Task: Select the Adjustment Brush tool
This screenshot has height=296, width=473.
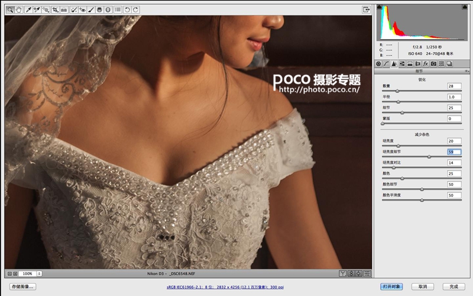Action: pos(90,9)
